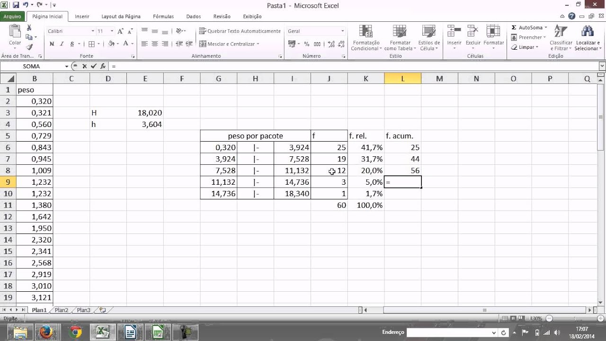606x341 pixels.
Task: Open the Arquivo file tab
Action: click(x=12, y=16)
